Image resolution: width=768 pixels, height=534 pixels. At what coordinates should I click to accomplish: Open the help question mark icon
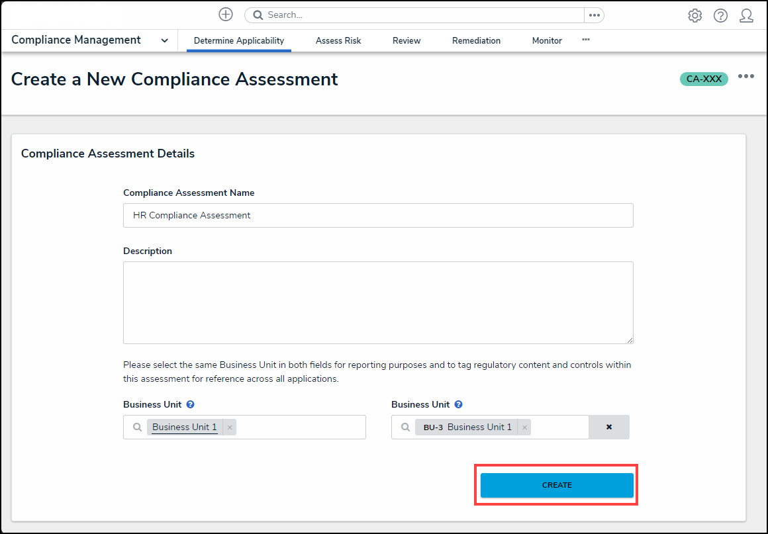(720, 16)
